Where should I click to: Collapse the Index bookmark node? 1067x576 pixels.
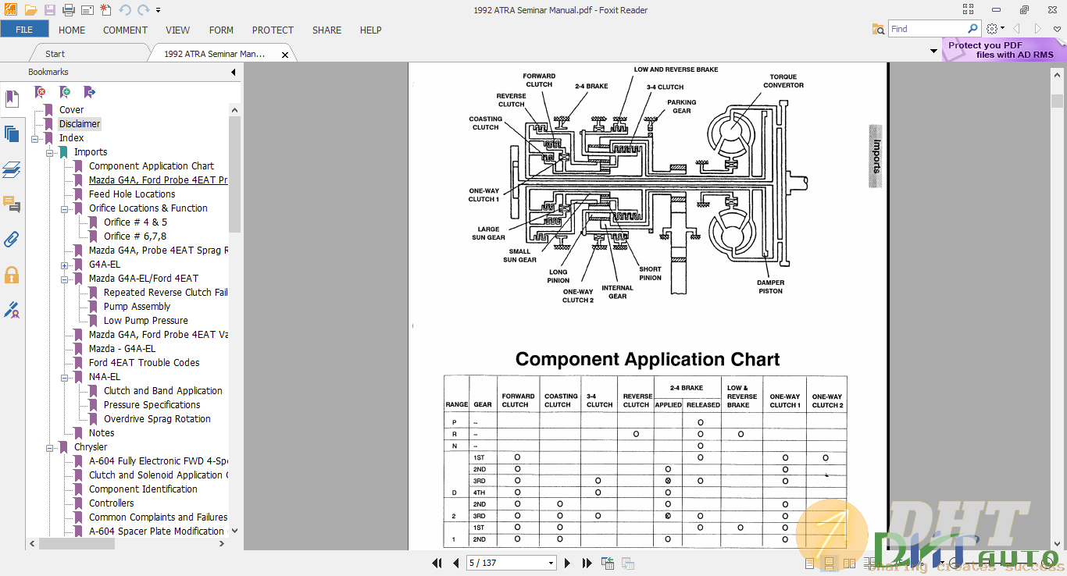click(35, 138)
